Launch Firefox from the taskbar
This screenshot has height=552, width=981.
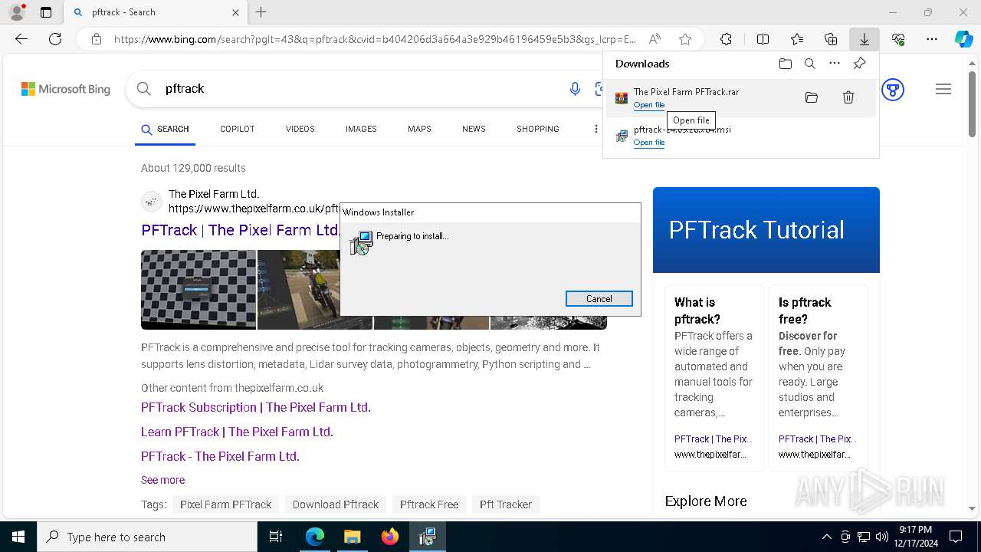point(390,537)
